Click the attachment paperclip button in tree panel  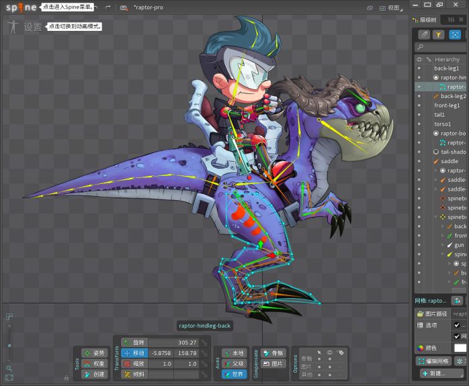(423, 35)
